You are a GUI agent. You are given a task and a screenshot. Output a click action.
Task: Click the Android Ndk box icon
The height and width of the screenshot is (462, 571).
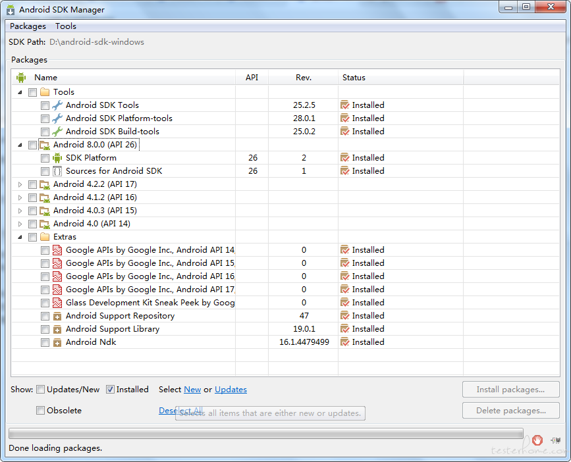pyautogui.click(x=57, y=342)
